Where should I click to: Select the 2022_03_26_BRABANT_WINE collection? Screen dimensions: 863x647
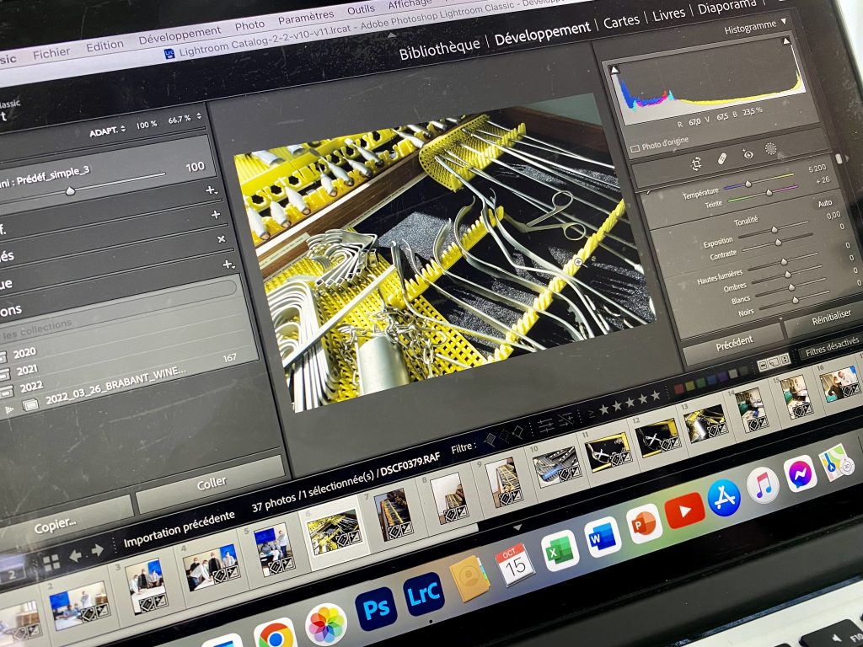115,385
